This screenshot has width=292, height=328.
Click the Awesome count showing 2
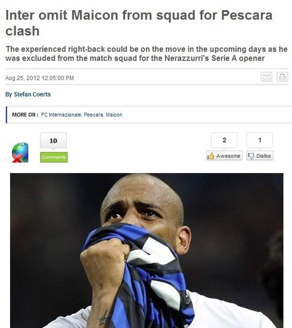224,140
